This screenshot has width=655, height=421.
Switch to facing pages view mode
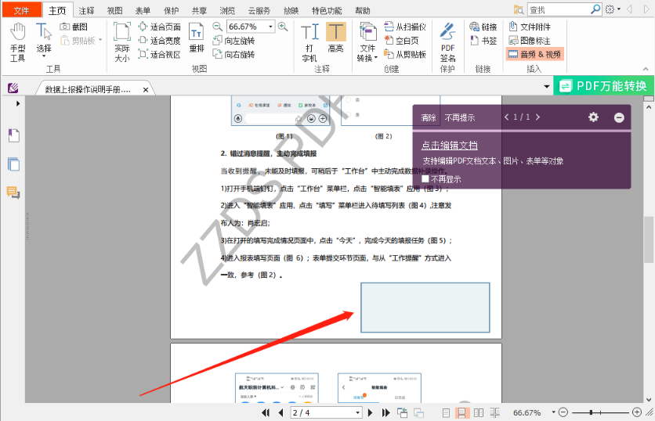pos(479,412)
